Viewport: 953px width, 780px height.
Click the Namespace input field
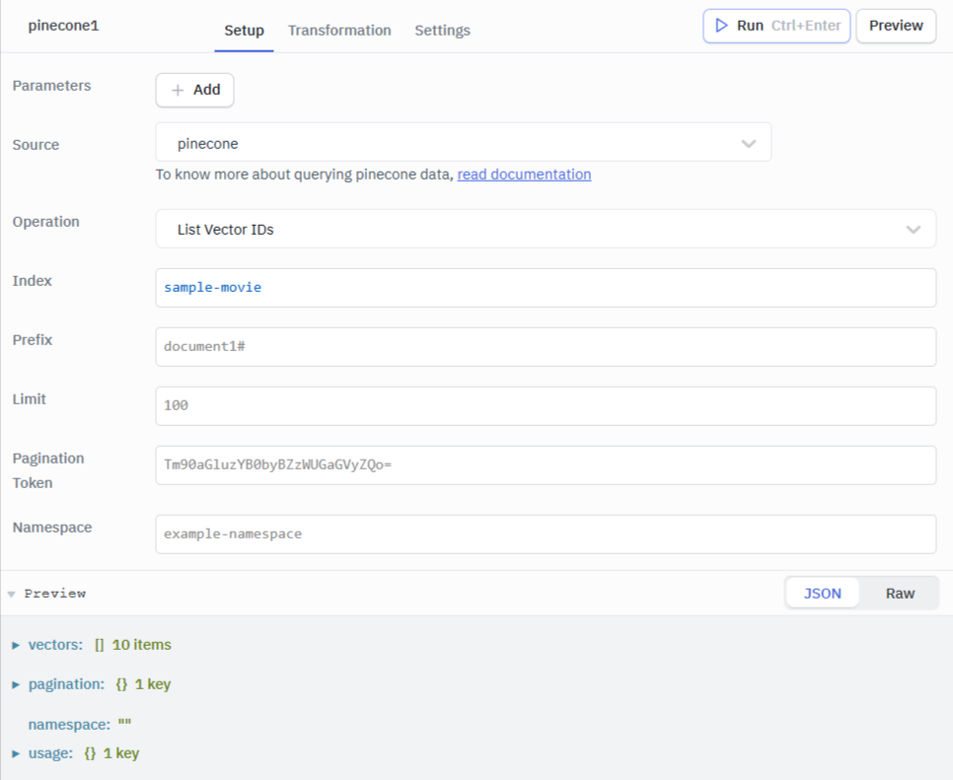tap(546, 534)
